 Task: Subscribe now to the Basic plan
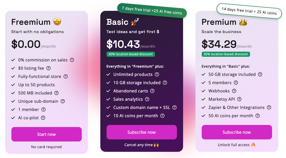tap(142, 132)
